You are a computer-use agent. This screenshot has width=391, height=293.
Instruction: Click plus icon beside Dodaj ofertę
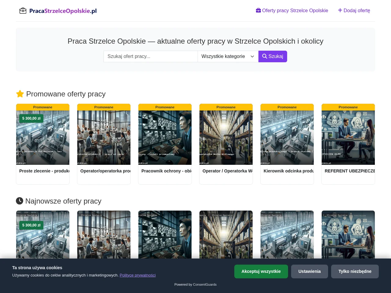340,10
